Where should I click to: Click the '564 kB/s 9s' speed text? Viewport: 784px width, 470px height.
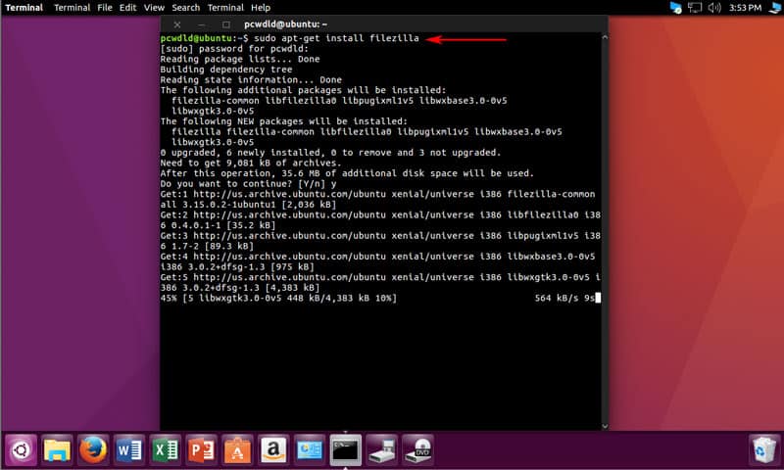[x=565, y=299]
